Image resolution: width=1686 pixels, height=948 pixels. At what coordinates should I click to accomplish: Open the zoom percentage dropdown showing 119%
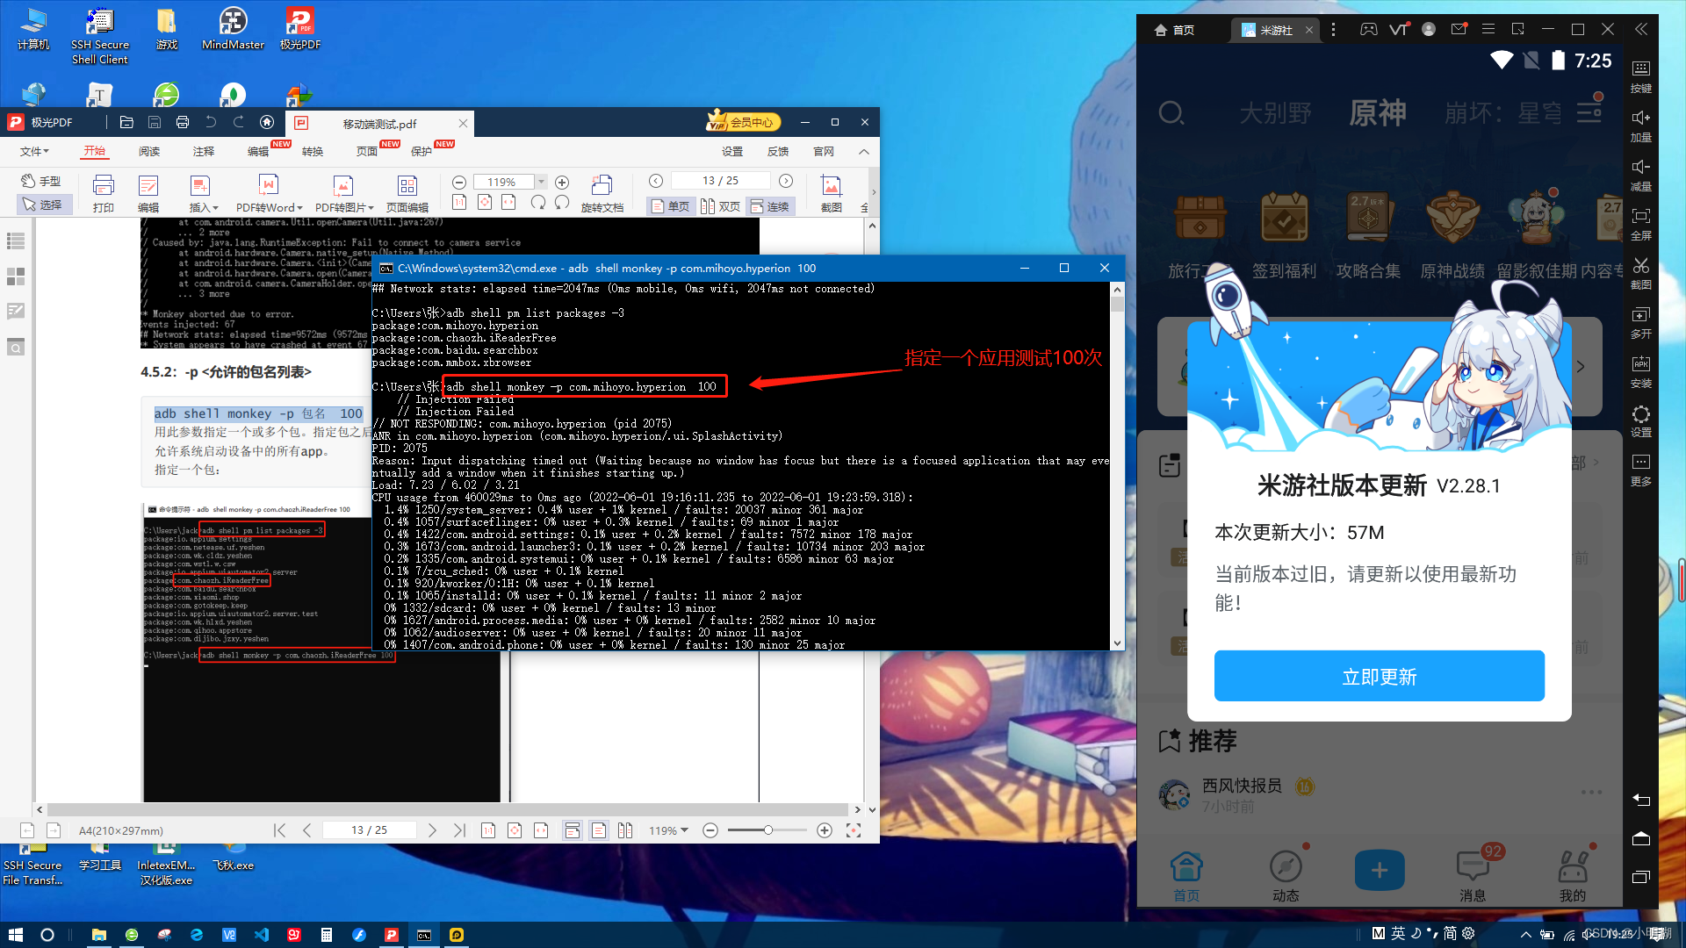coord(540,182)
